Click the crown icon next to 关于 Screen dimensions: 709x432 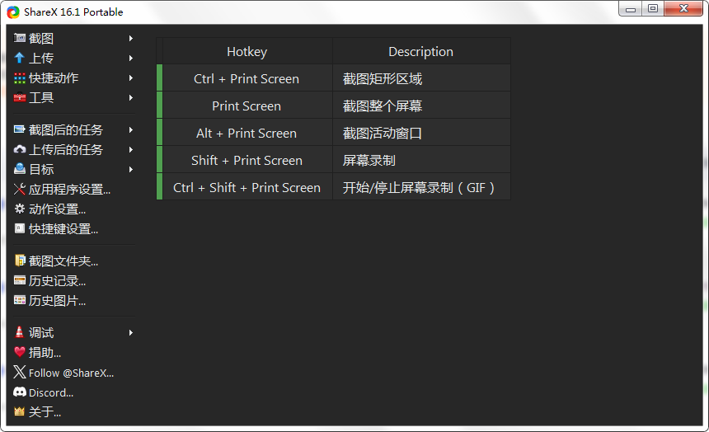(x=20, y=412)
